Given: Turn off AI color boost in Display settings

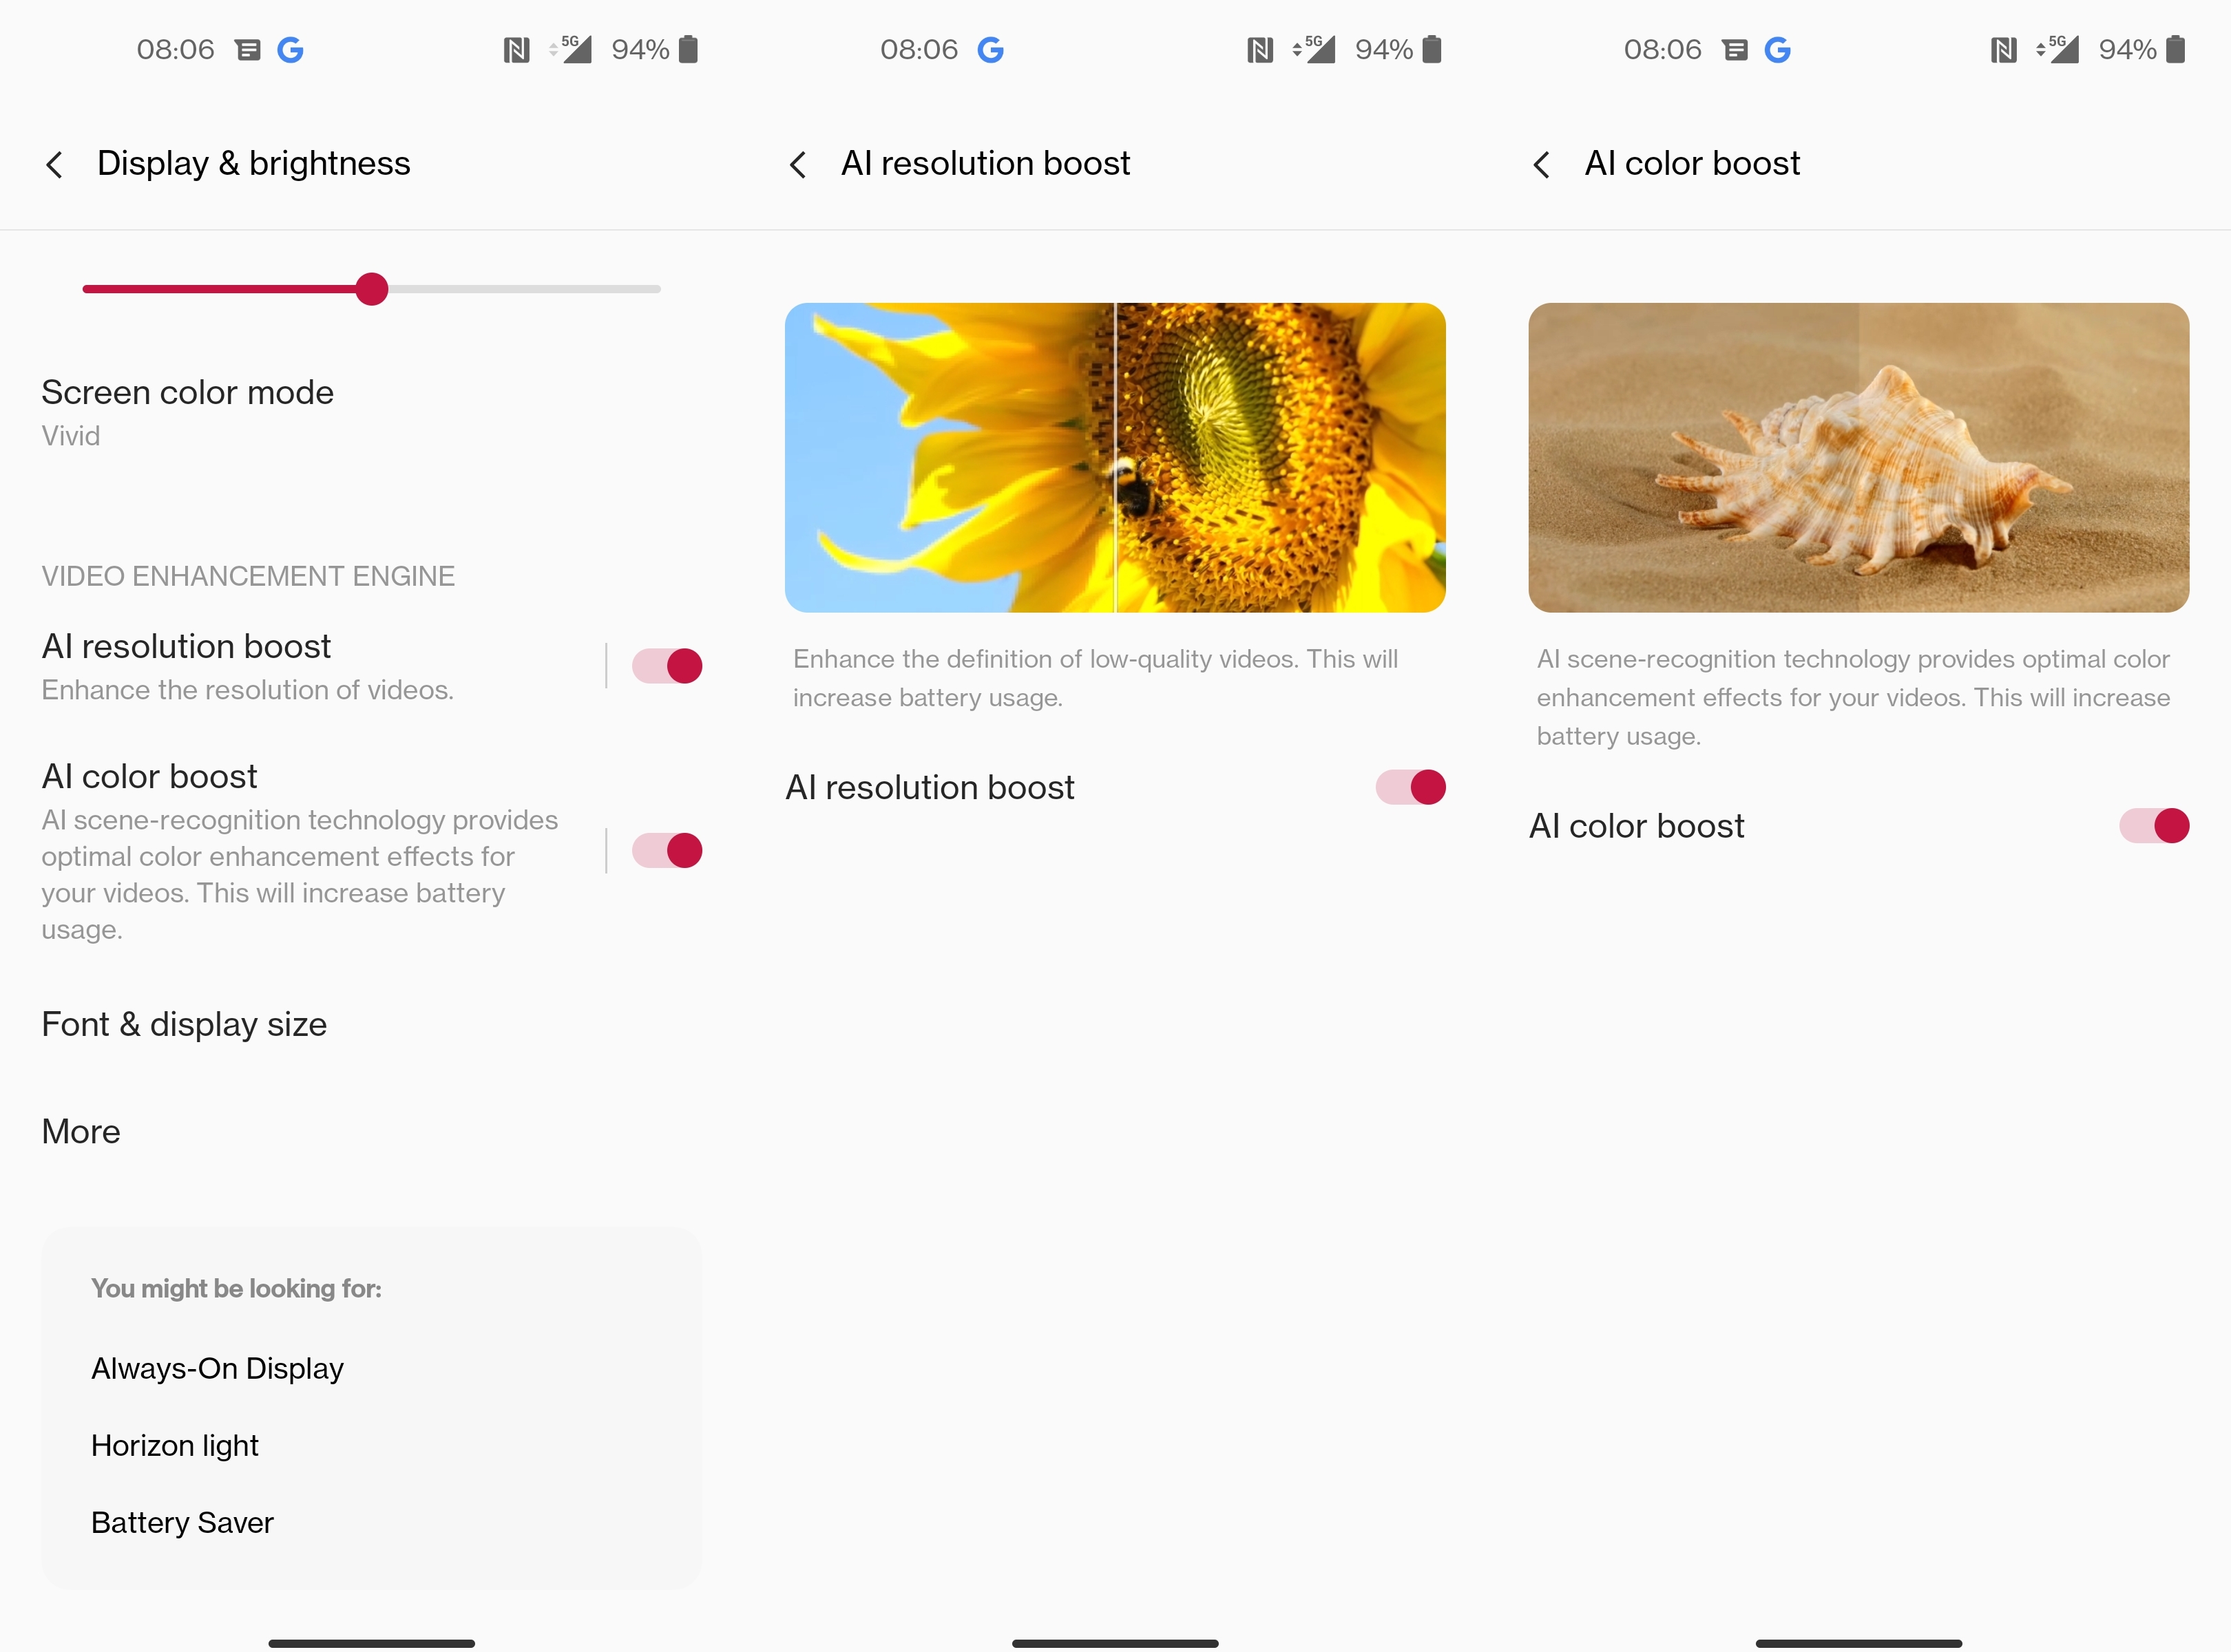Looking at the screenshot, I should pos(667,851).
